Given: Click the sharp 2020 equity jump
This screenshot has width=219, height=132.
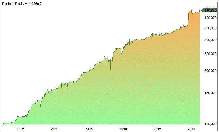Looking at the screenshot, I should 188,18.
